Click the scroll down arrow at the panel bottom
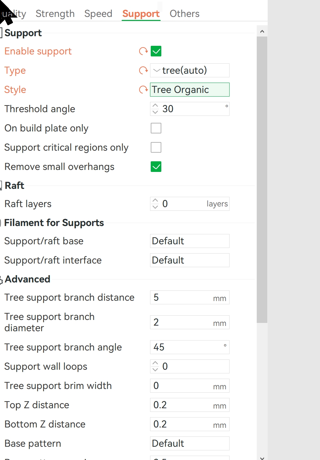320x460 pixels. click(x=262, y=458)
